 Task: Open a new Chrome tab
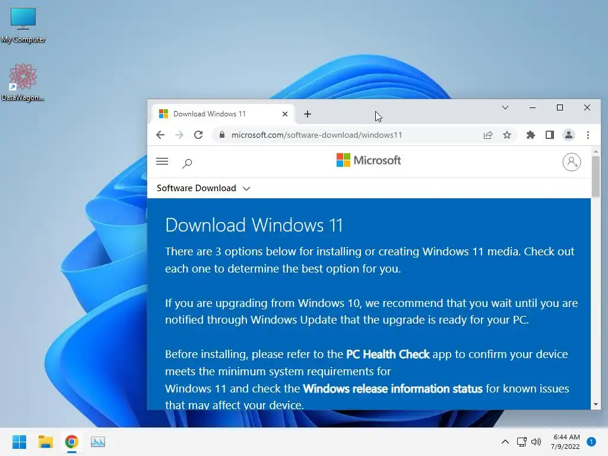pyautogui.click(x=308, y=114)
